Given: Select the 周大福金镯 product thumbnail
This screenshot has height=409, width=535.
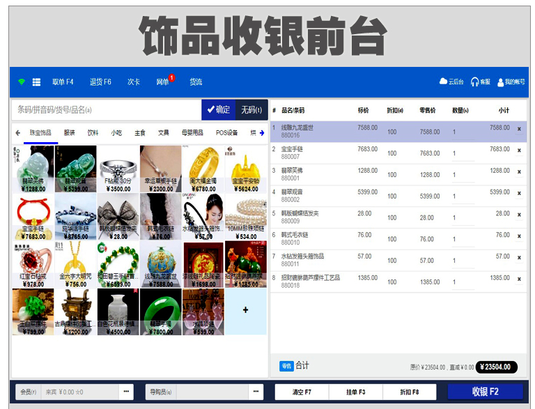Looking at the screenshot, I should pos(203,169).
